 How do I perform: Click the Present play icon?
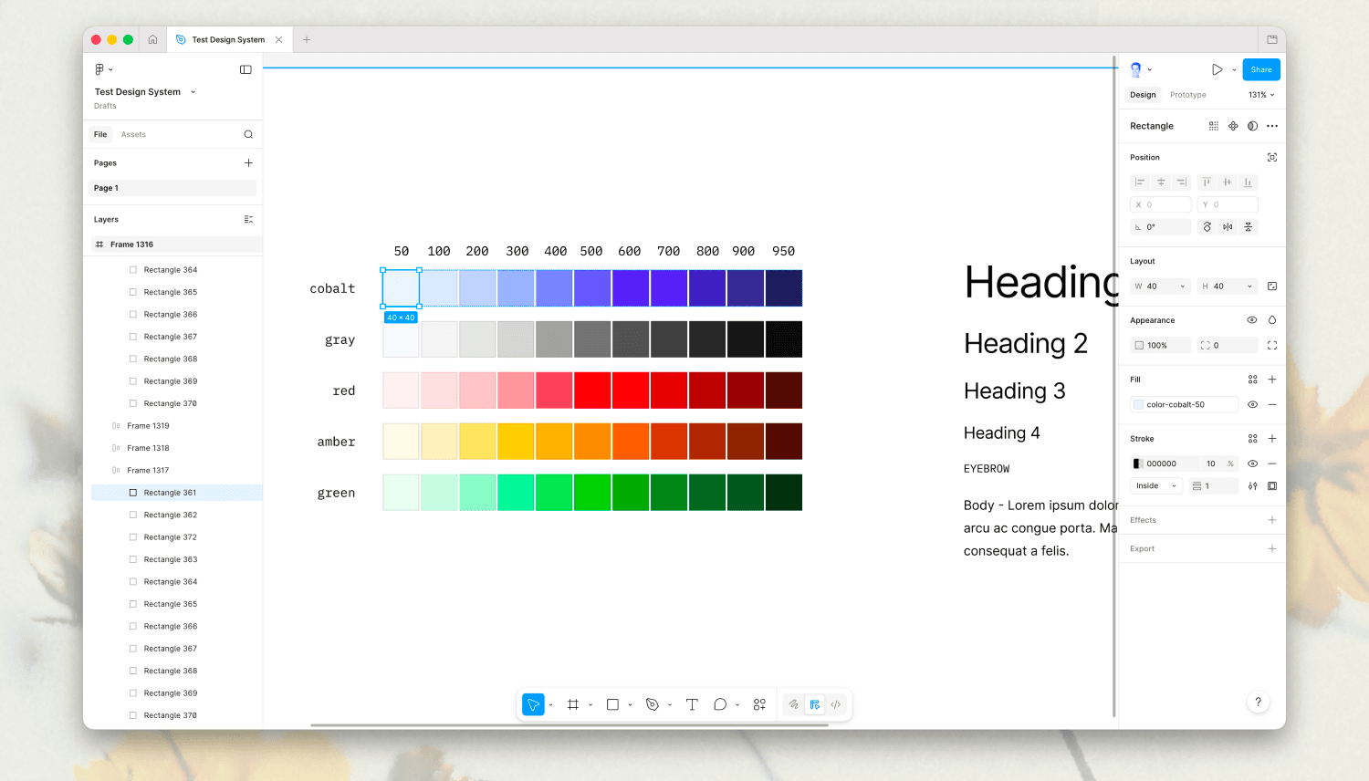(x=1217, y=69)
